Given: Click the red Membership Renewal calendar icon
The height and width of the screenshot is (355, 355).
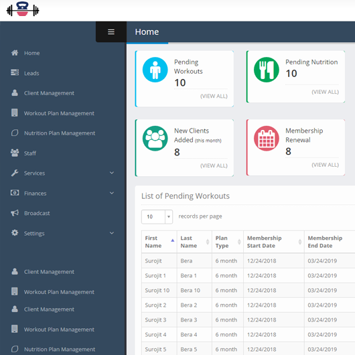Looking at the screenshot, I should click(267, 139).
